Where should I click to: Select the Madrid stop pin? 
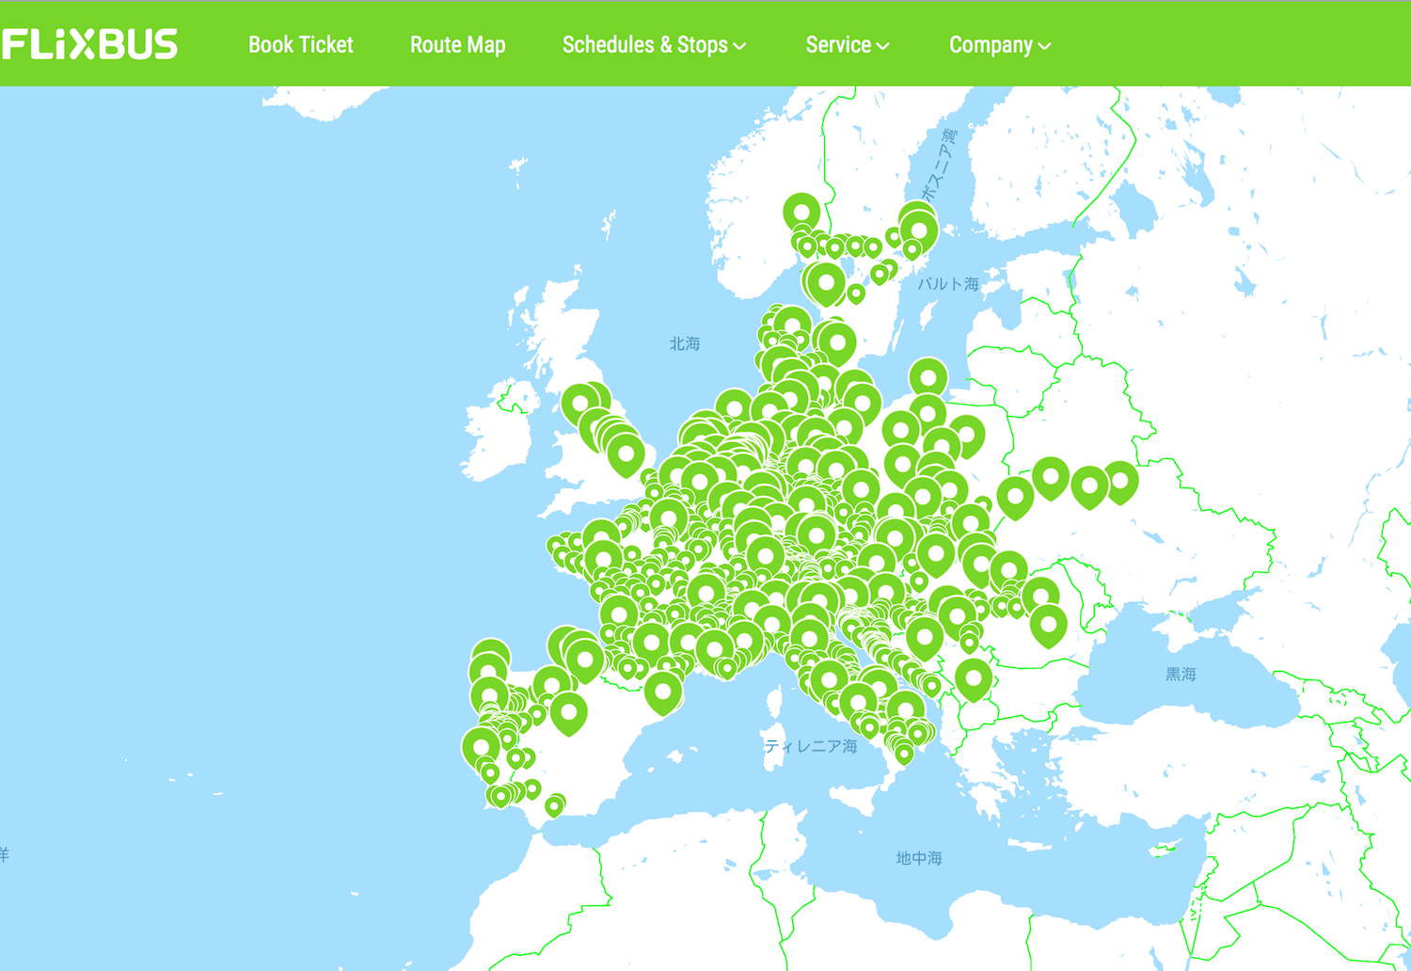coord(568,714)
